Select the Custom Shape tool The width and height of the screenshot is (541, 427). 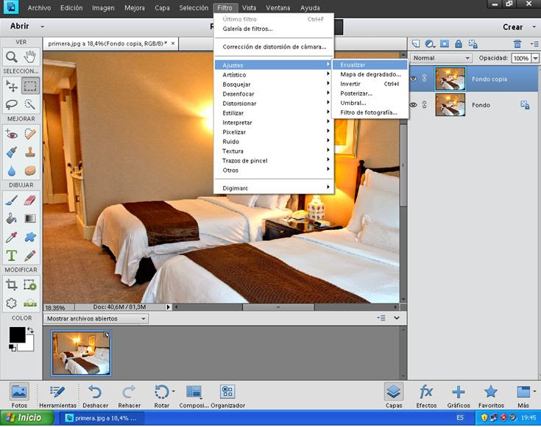[x=30, y=237]
